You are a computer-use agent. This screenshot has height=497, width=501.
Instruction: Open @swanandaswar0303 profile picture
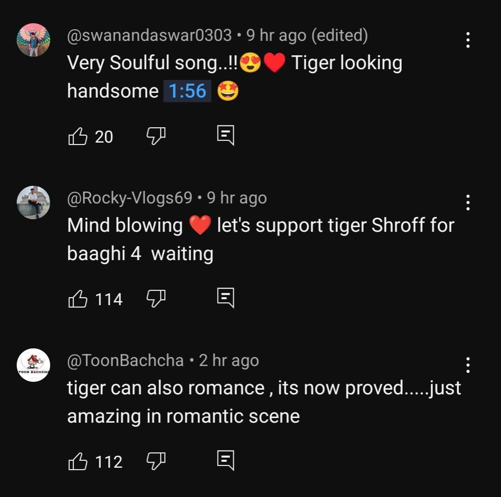(33, 40)
